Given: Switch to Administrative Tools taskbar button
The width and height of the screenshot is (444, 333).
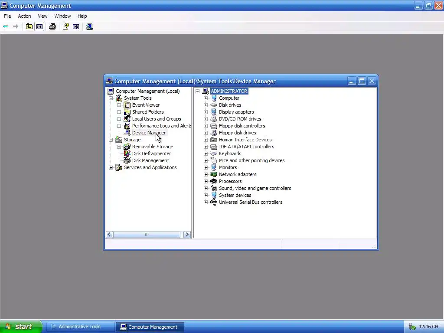Looking at the screenshot, I should click(80, 327).
